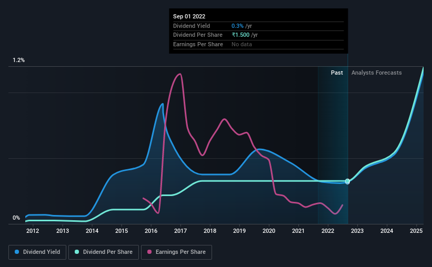This screenshot has height=267, width=432.
Task: Click the 2022 x-axis label
Action: [328, 231]
